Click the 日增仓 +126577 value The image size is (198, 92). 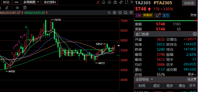point(190,39)
